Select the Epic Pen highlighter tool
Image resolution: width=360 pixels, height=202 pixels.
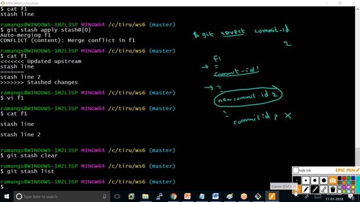(x=315, y=190)
